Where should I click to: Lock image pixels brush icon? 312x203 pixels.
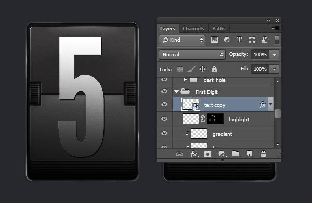coord(191,69)
